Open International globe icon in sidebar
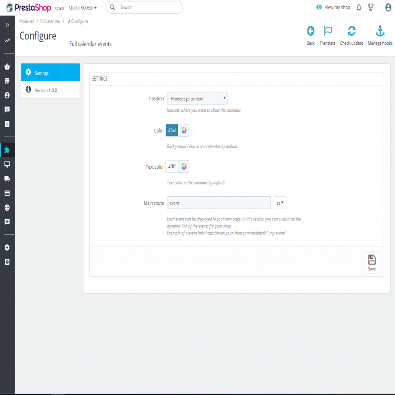The width and height of the screenshot is (395, 395). pos(7,208)
